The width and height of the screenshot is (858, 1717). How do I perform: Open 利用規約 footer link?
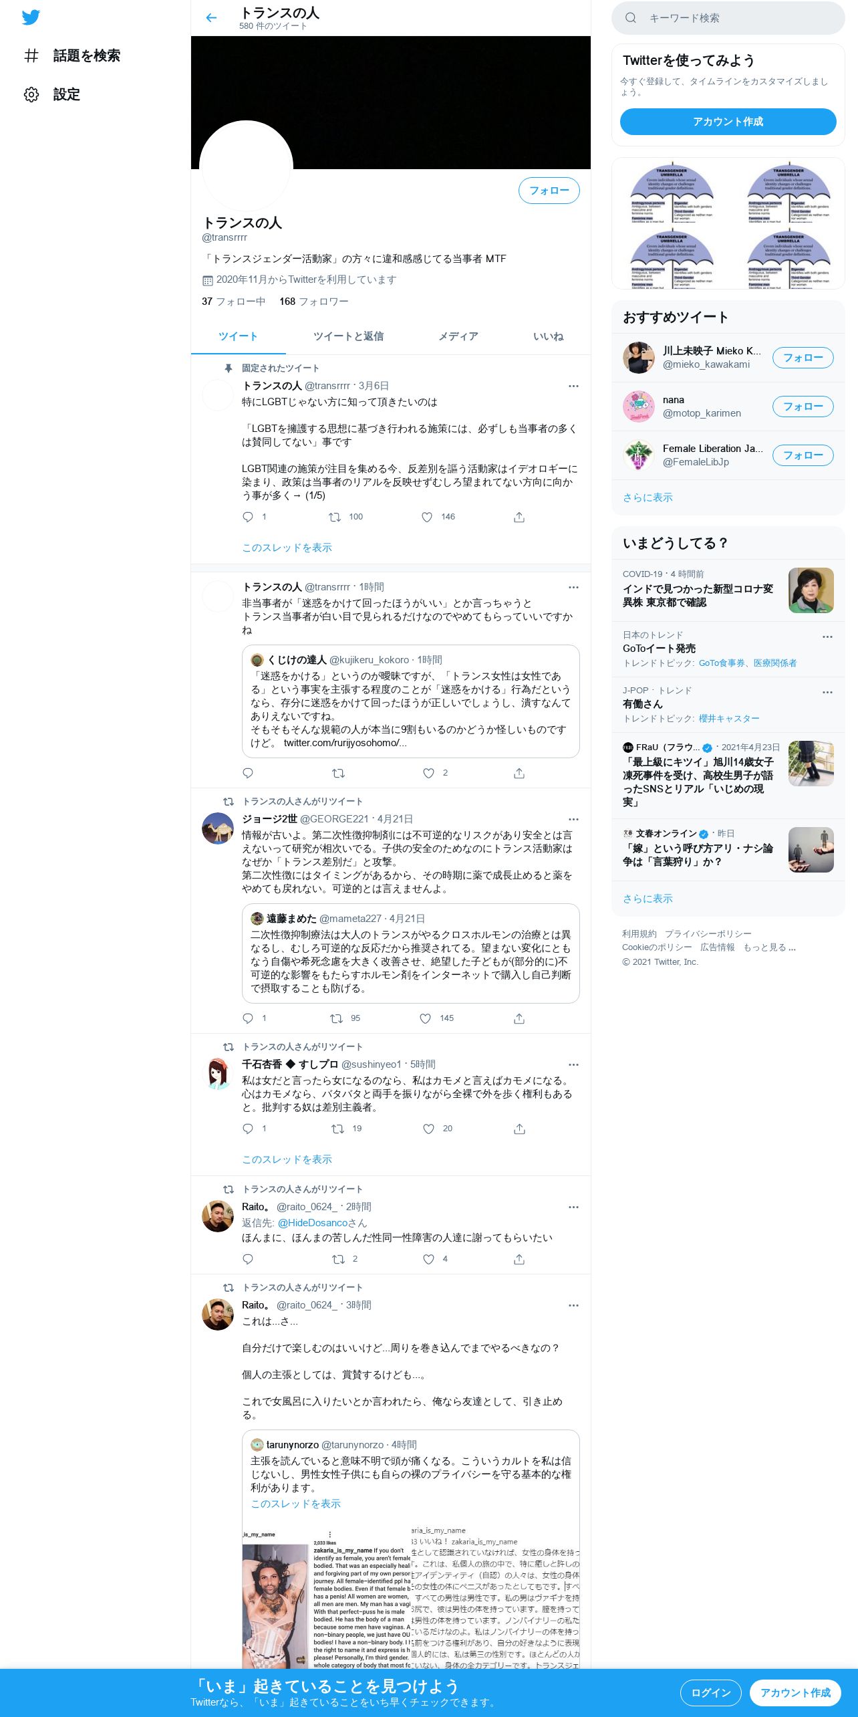coord(639,933)
